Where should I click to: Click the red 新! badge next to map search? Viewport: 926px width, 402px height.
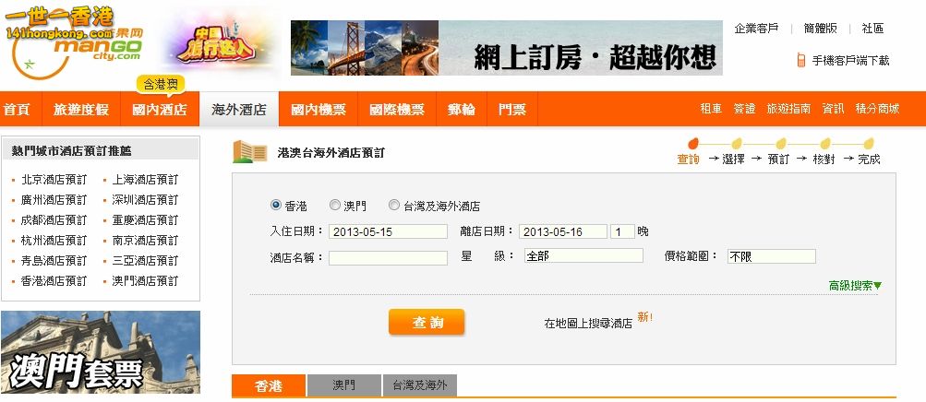tap(644, 317)
